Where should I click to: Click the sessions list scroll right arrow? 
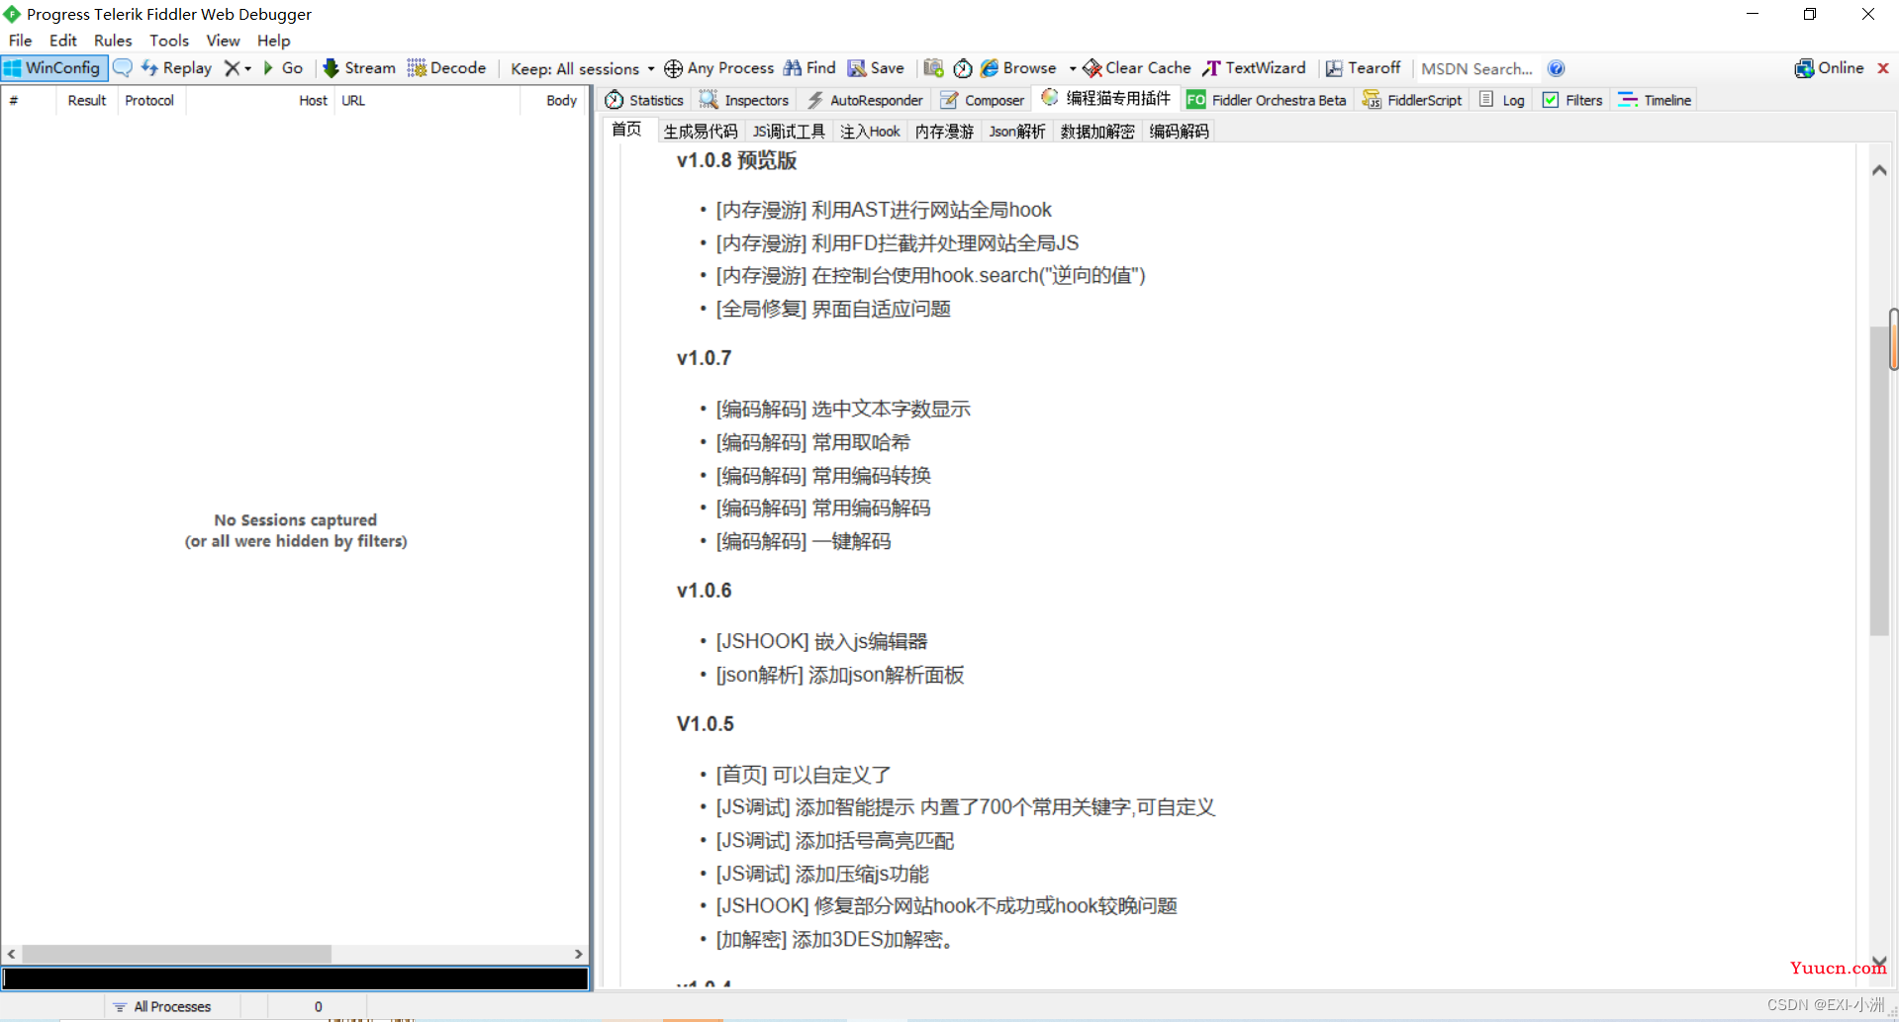click(579, 954)
